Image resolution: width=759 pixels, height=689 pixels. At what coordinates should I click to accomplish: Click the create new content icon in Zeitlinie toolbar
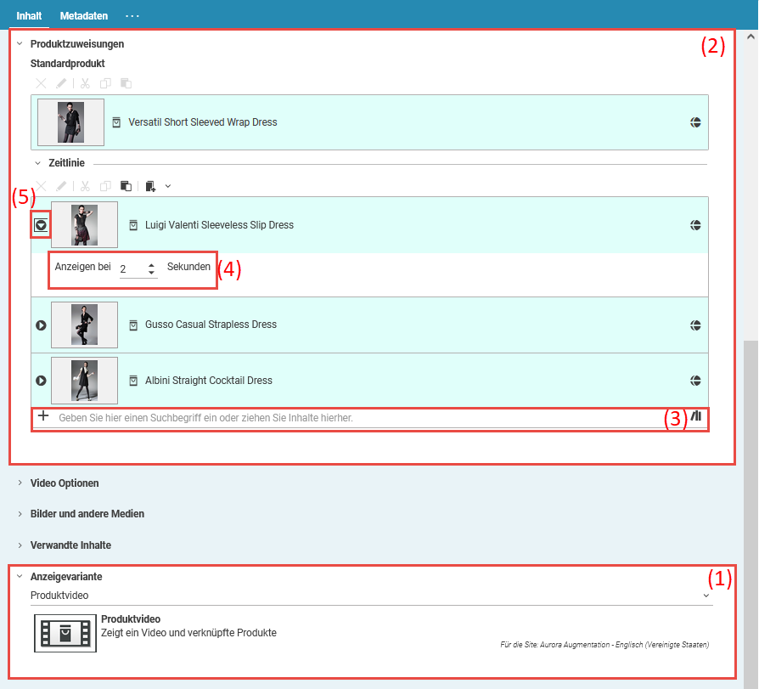(150, 186)
